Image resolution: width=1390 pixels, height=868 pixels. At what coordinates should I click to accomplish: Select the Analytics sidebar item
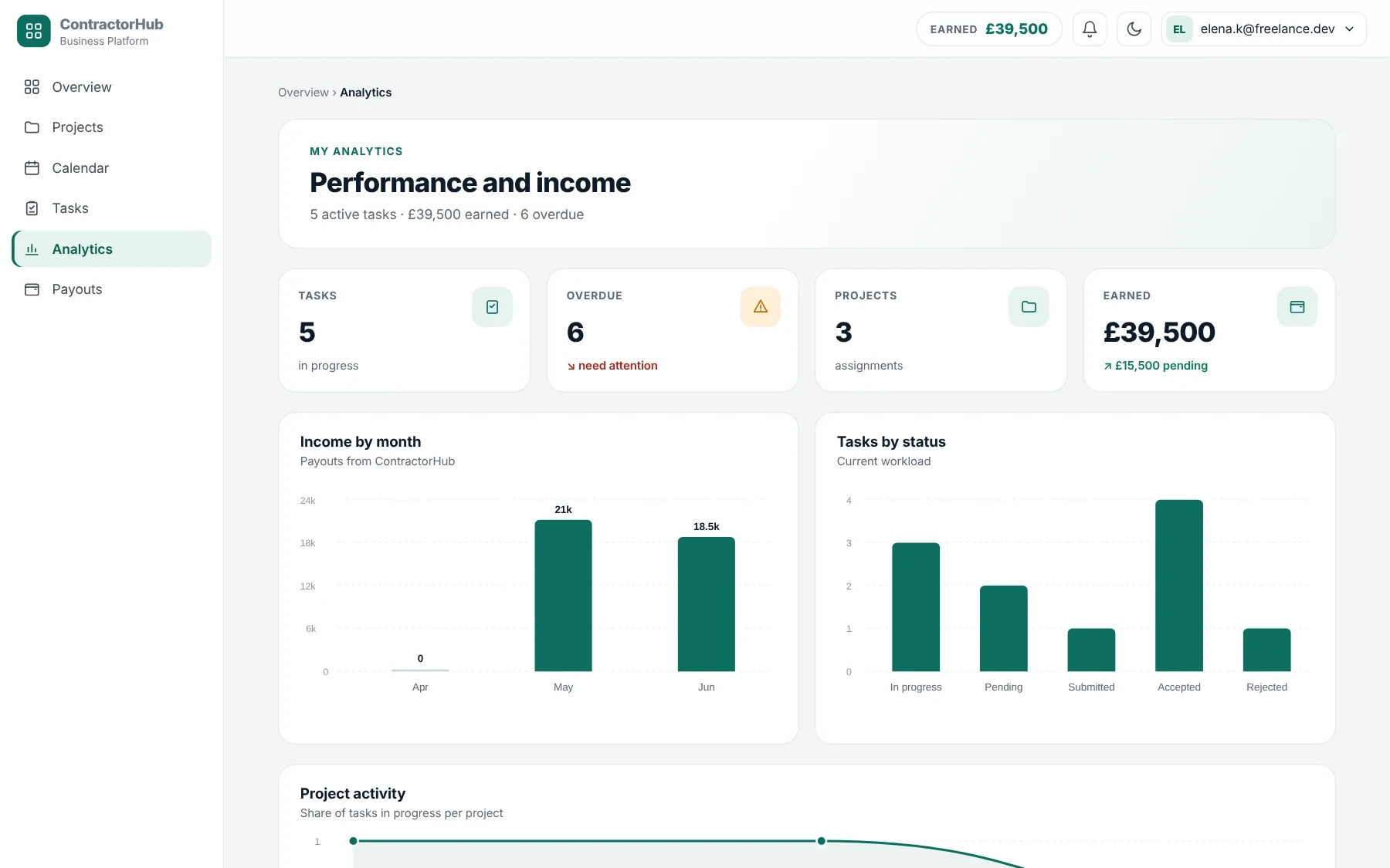point(112,249)
